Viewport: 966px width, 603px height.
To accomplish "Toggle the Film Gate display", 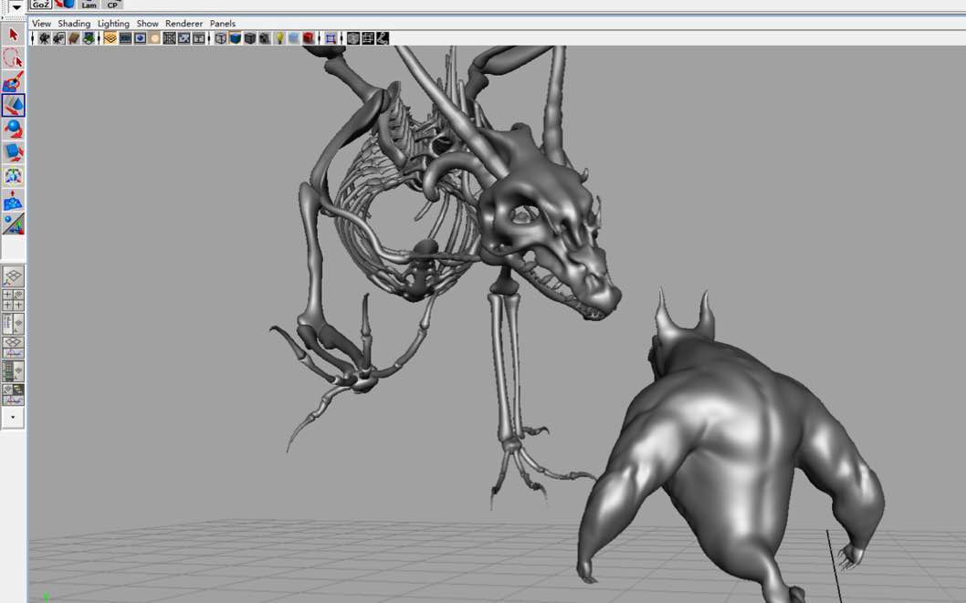I will click(x=126, y=38).
